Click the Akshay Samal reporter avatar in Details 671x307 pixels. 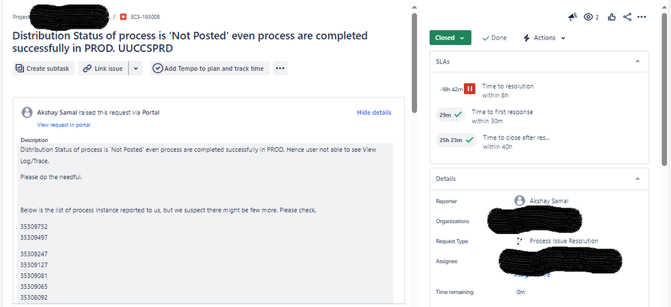coord(519,200)
